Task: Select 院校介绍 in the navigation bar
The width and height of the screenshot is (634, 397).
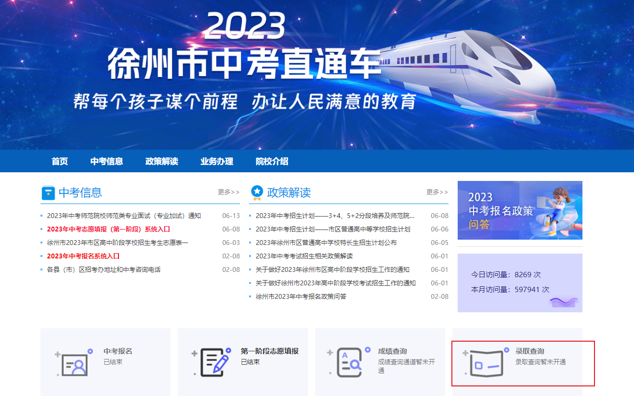Action: coord(272,161)
